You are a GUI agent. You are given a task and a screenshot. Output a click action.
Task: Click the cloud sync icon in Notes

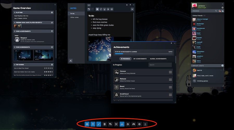coord(127,5)
